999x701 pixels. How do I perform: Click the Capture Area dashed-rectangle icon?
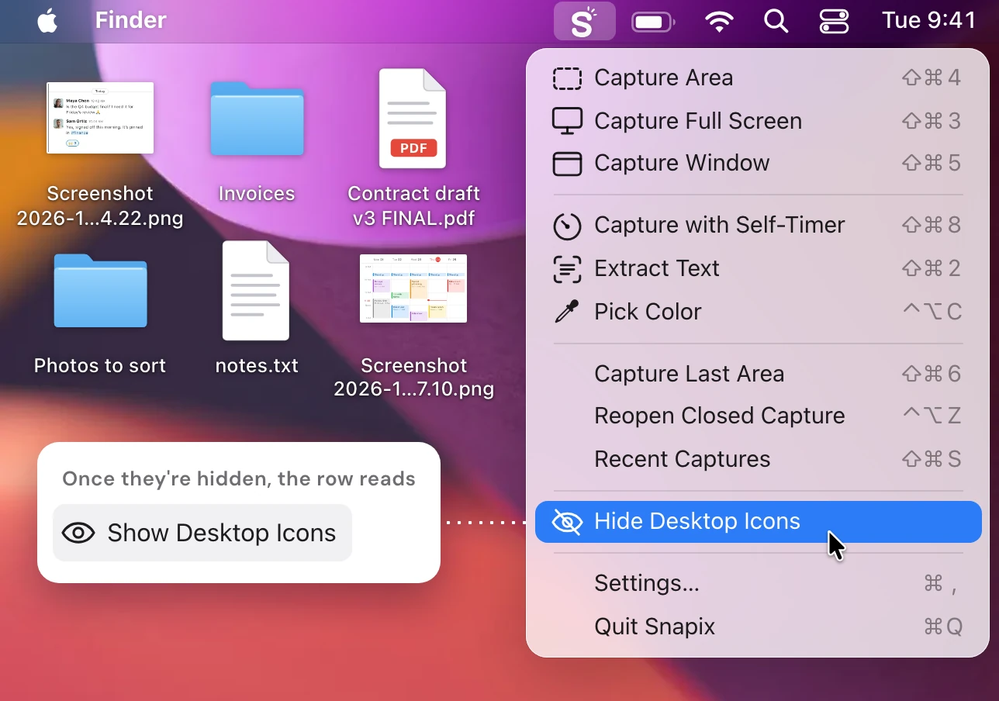tap(567, 78)
